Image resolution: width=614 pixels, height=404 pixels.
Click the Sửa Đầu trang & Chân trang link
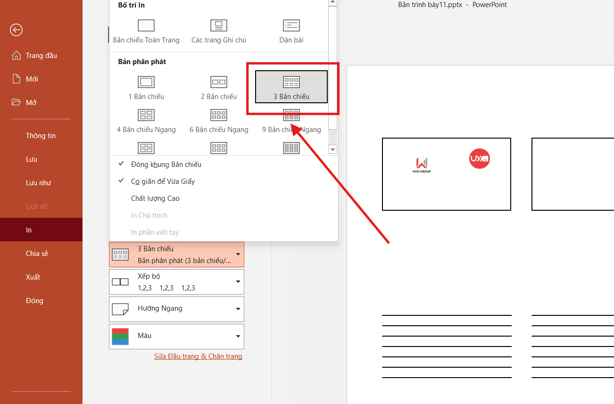click(198, 356)
